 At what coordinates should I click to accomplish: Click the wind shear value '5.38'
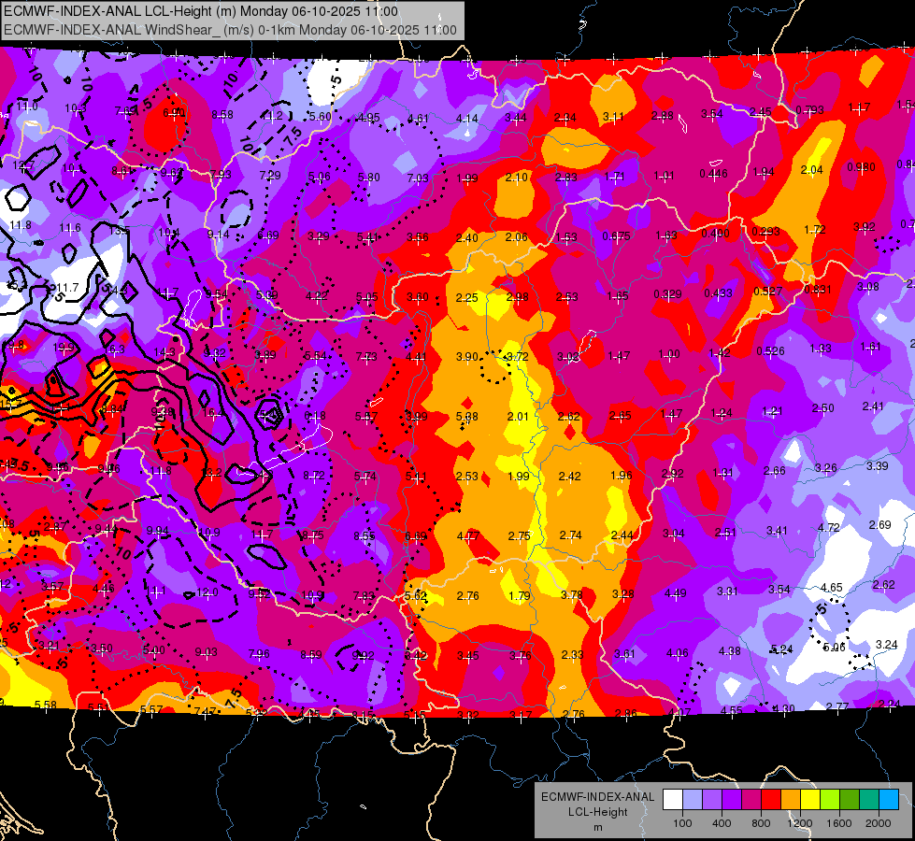point(466,416)
